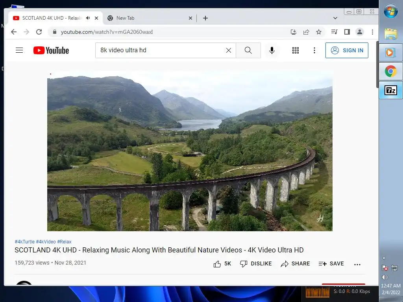Expand the tab search dropdown arrow
This screenshot has height=302, width=403.
click(x=335, y=18)
